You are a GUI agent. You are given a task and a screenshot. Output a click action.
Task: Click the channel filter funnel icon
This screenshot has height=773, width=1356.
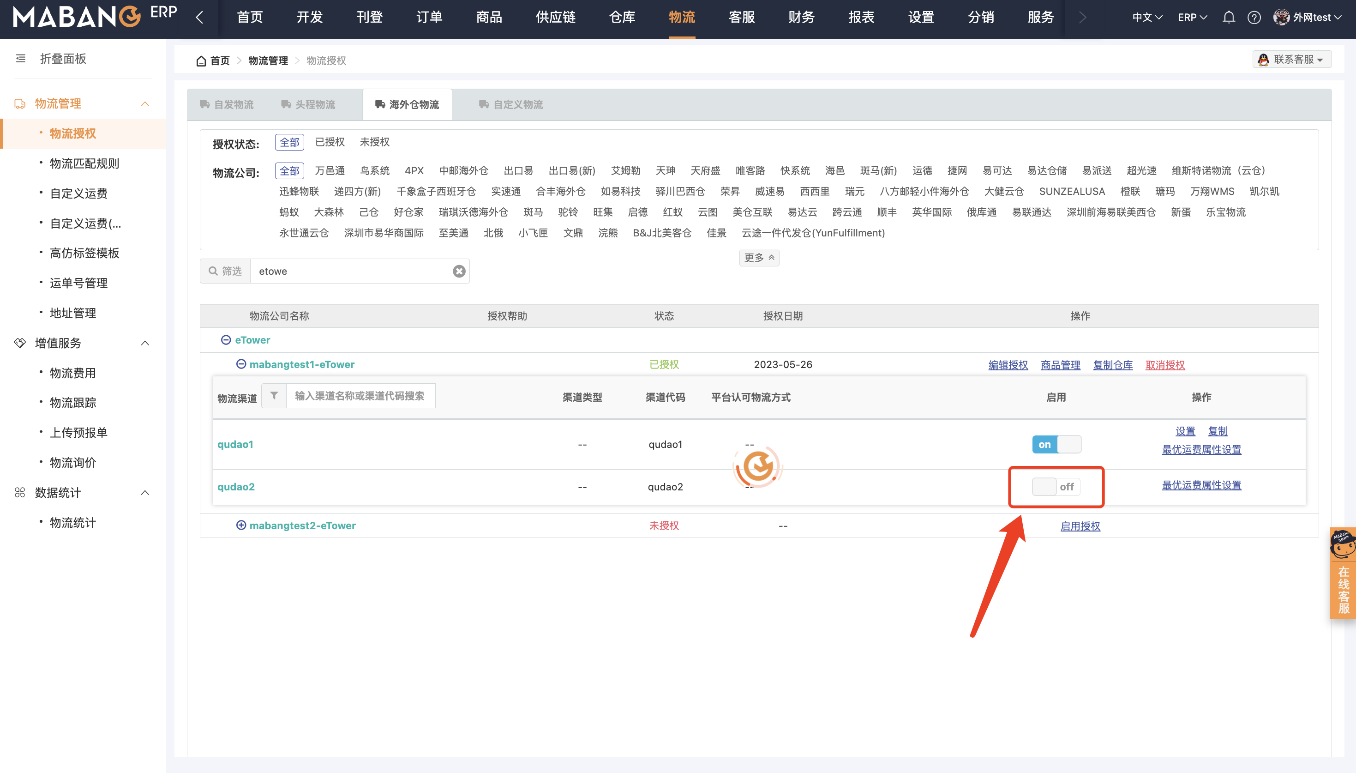[x=274, y=396]
